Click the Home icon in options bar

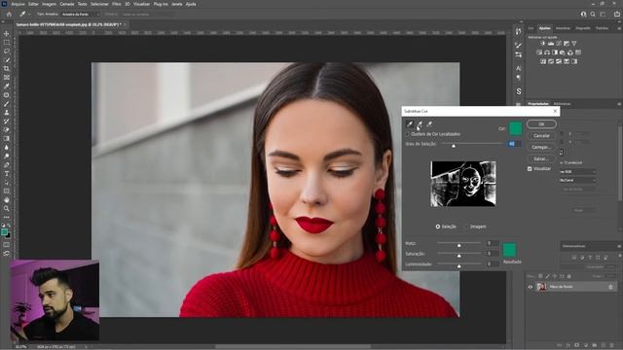(9, 14)
